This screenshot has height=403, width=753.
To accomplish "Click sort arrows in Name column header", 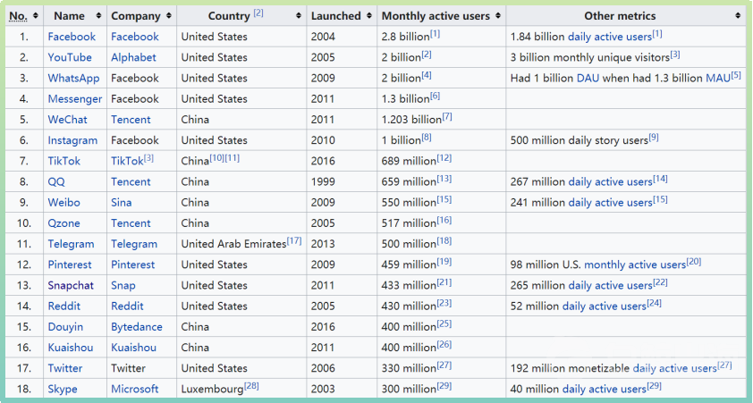I will pos(98,16).
